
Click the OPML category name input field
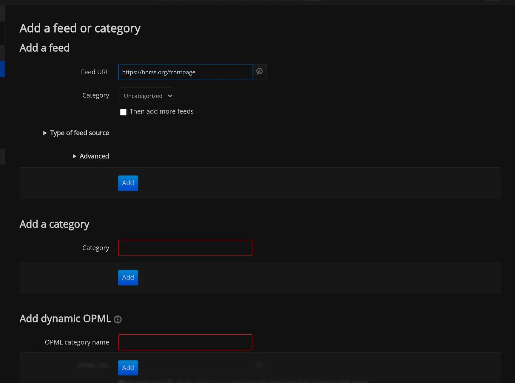(185, 342)
